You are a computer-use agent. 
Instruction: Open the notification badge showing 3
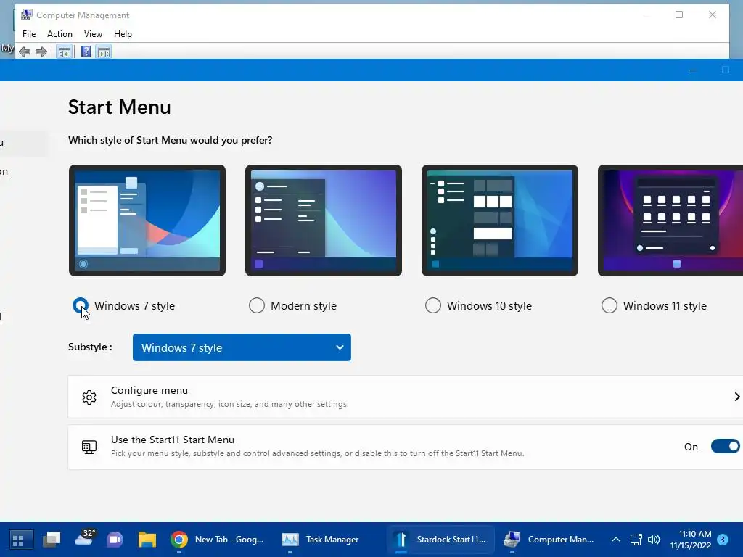pos(723,540)
